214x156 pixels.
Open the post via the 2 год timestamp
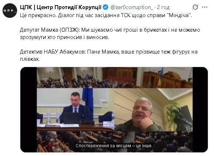click(x=163, y=7)
